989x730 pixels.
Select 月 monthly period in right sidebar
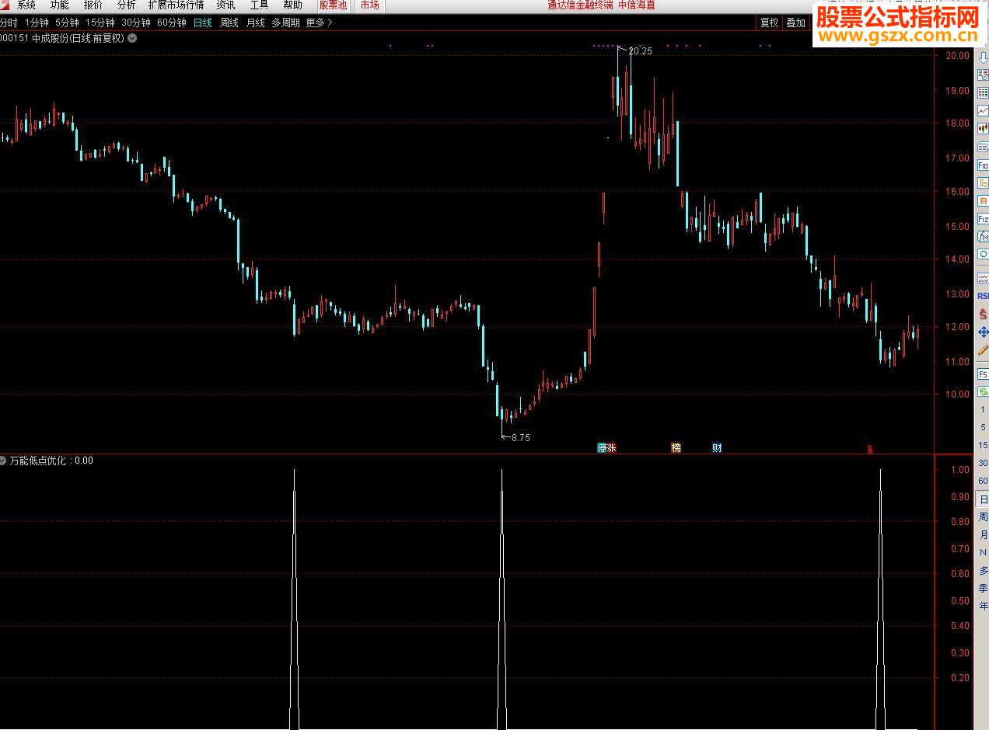pos(983,535)
